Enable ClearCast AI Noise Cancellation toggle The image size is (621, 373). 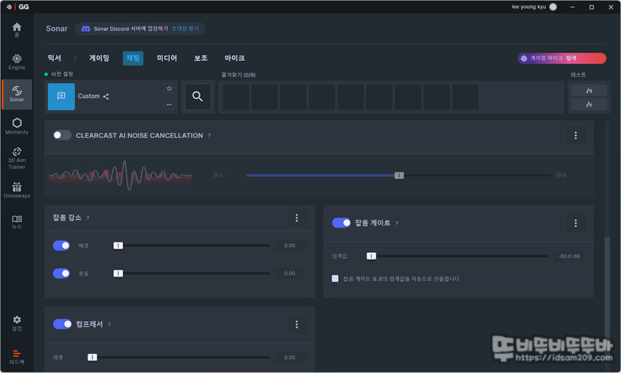click(x=62, y=135)
